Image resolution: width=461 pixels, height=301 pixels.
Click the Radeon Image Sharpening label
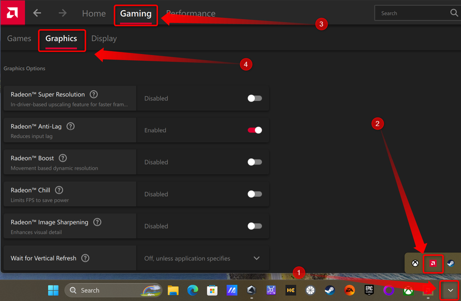click(x=49, y=222)
